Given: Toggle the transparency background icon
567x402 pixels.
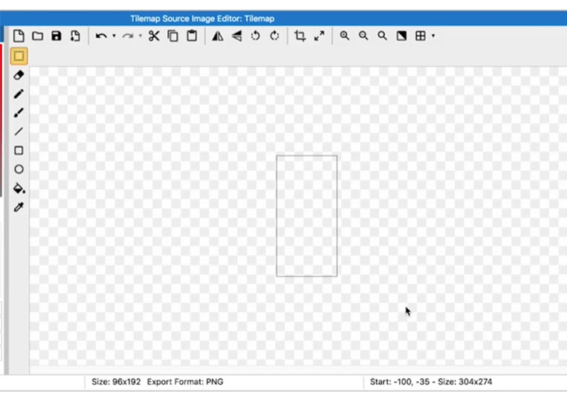Looking at the screenshot, I should tap(401, 36).
